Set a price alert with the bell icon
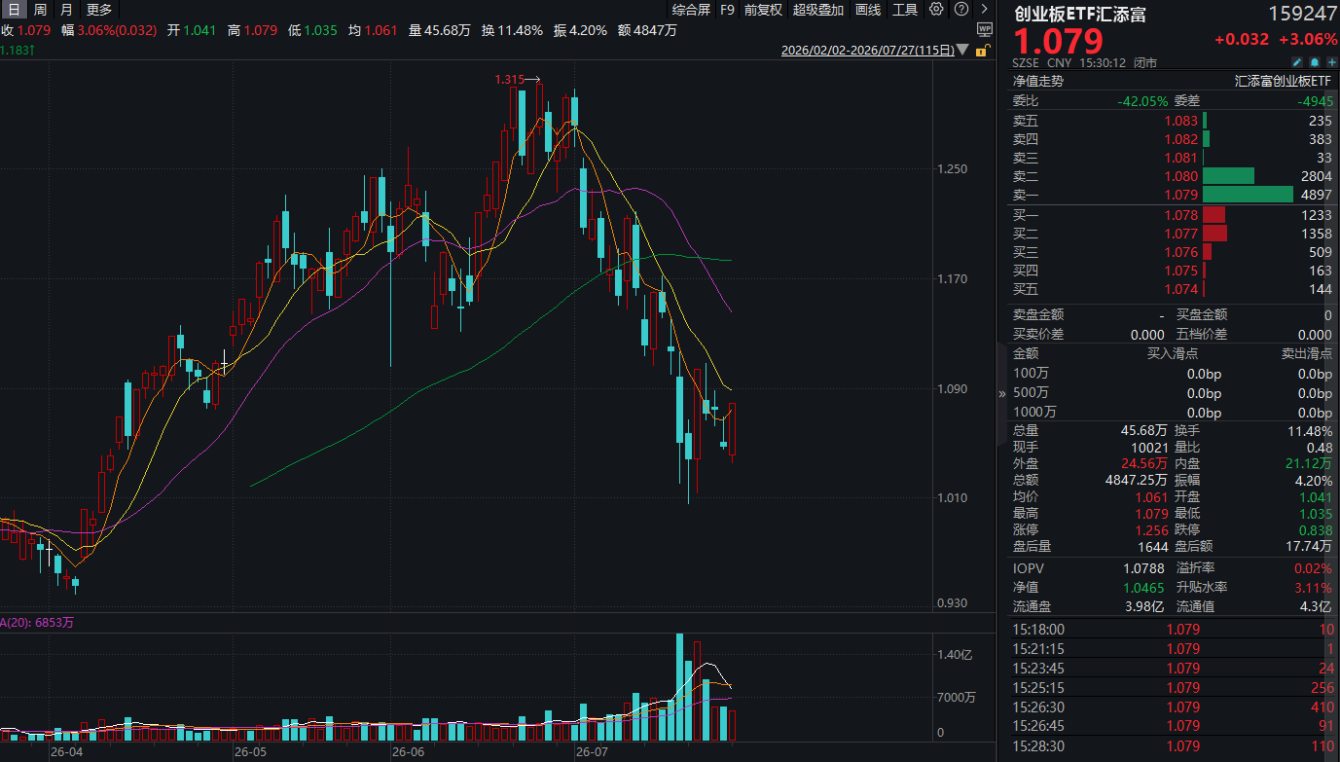1340x762 pixels. coord(1315,62)
